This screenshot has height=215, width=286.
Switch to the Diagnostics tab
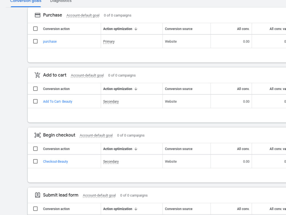tap(61, 1)
